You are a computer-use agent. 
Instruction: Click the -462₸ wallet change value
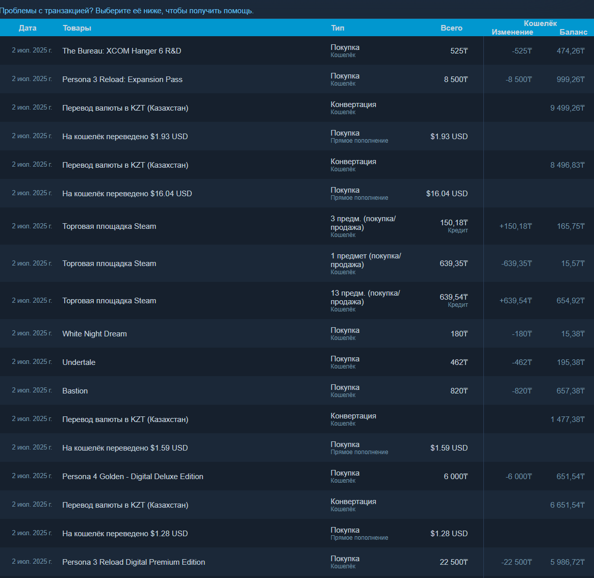(522, 362)
